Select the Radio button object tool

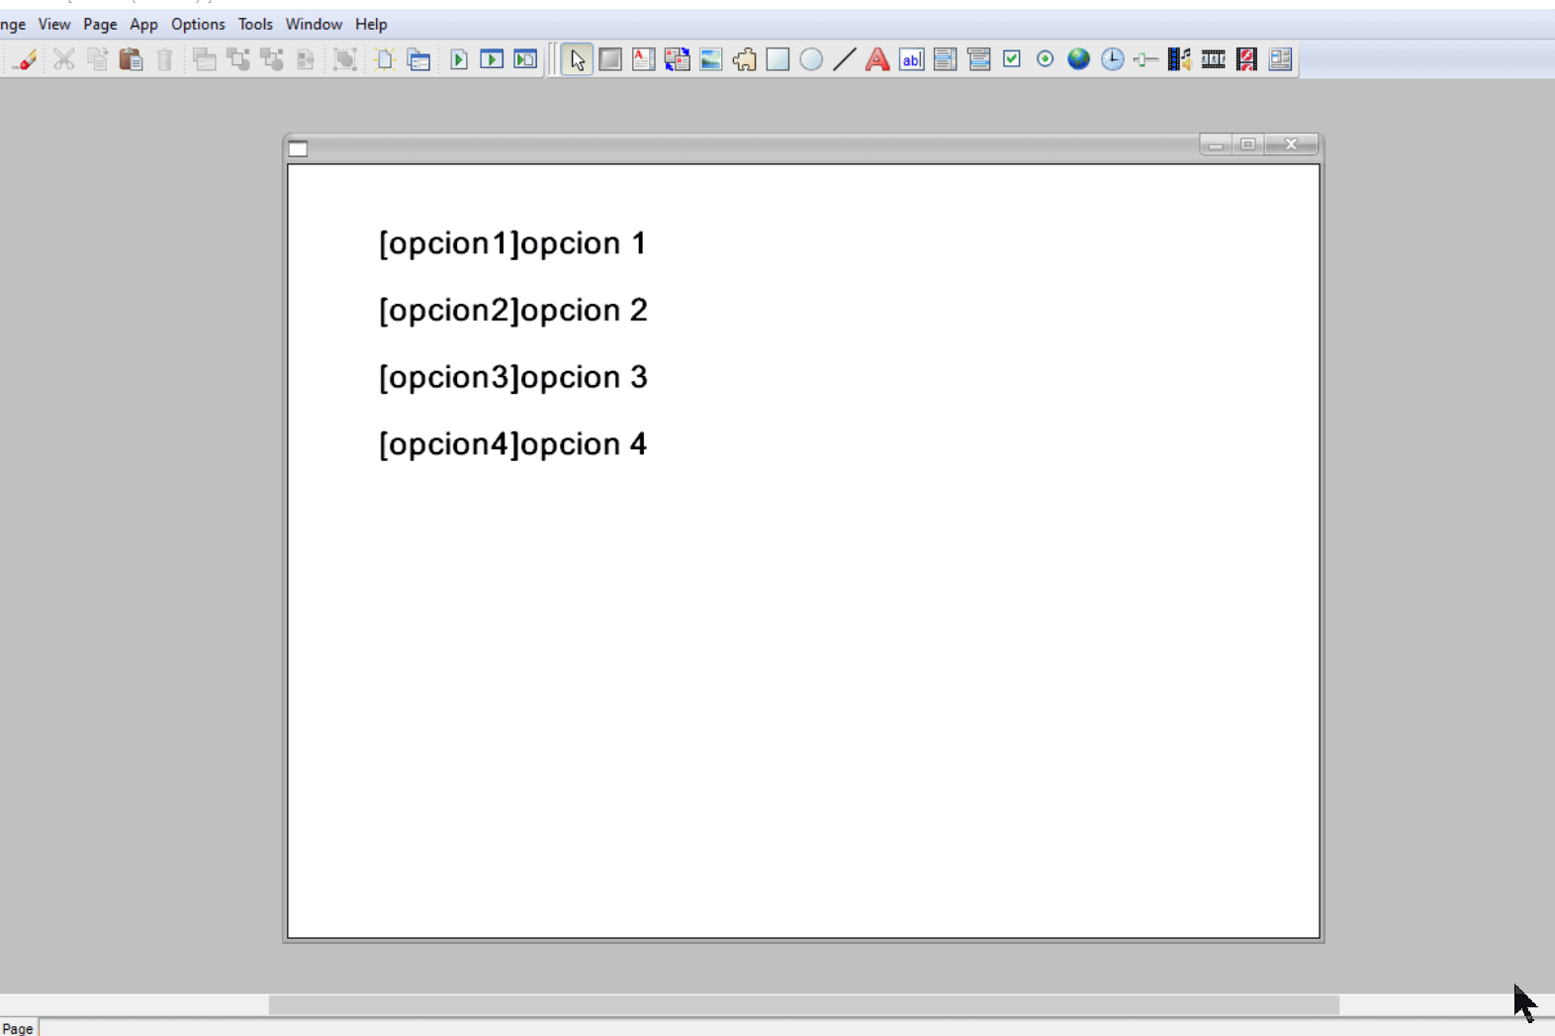[1046, 59]
